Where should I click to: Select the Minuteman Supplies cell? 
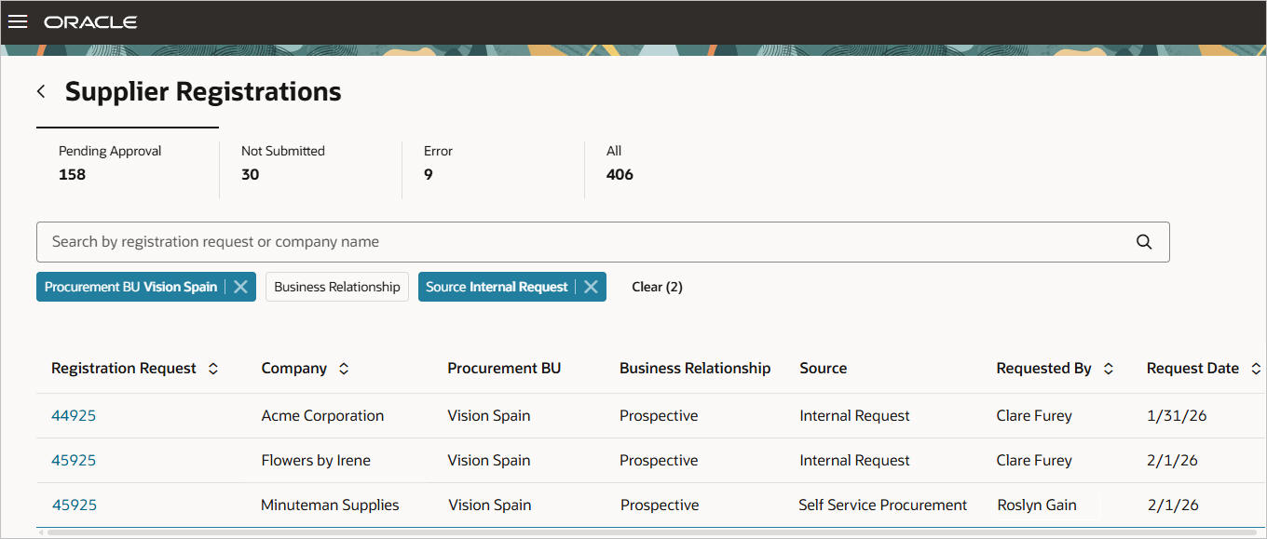tap(330, 505)
